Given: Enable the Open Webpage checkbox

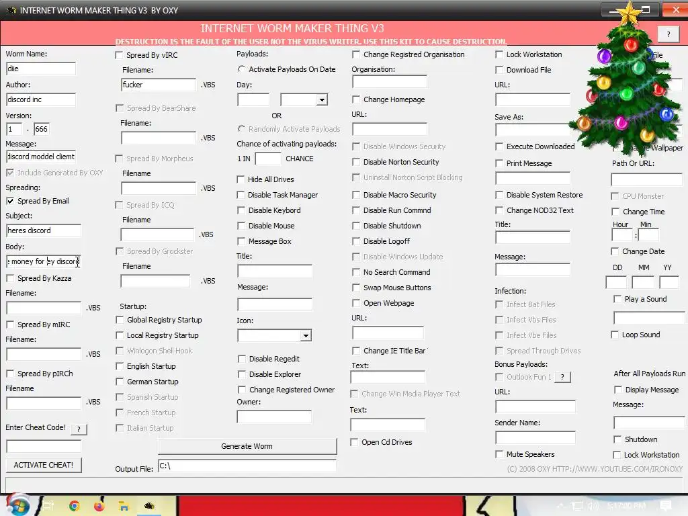Looking at the screenshot, I should (356, 303).
